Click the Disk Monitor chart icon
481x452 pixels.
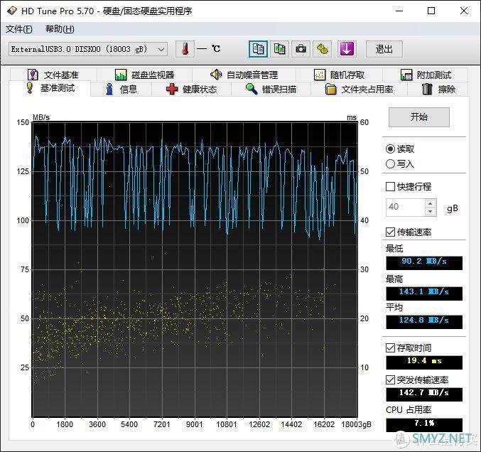(121, 75)
